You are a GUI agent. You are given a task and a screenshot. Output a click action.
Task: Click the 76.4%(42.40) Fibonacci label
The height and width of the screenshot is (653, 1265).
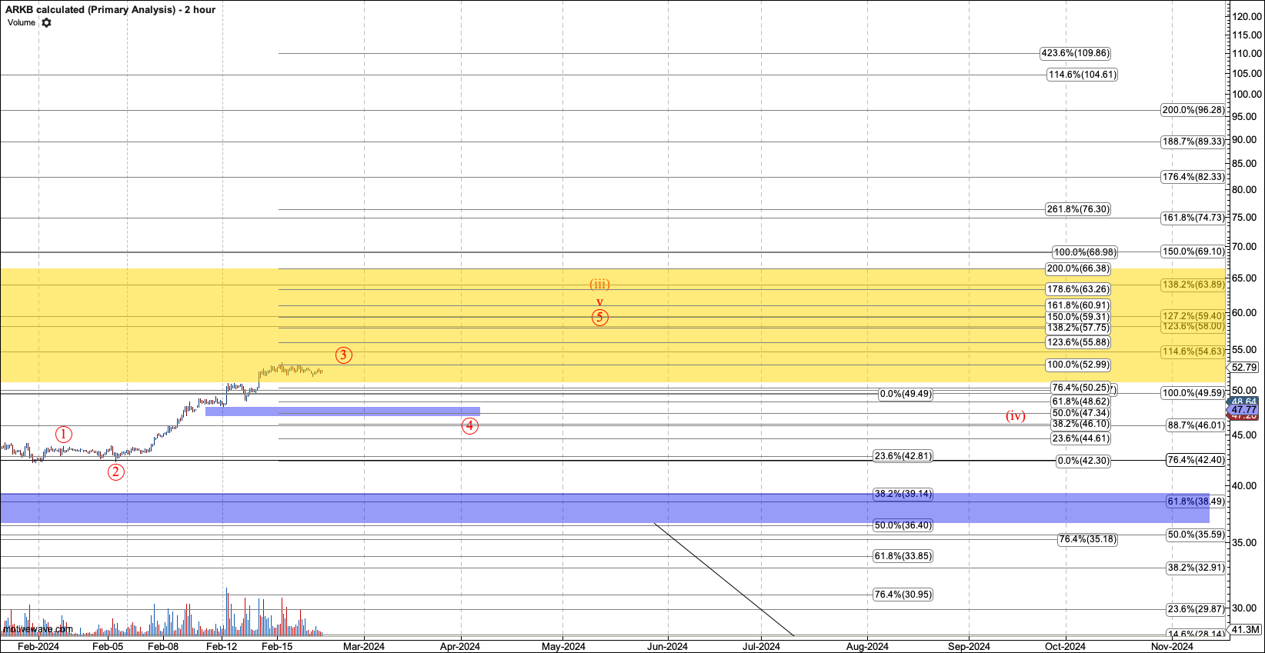[1196, 461]
